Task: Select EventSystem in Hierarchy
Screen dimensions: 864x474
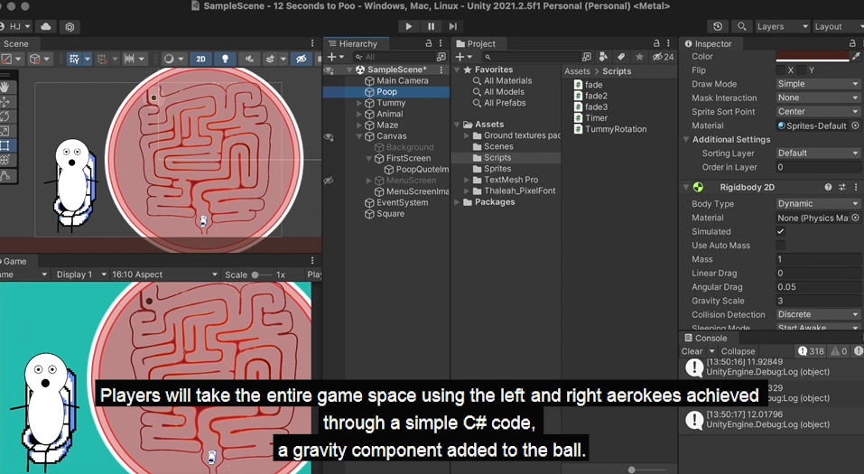Action: [x=403, y=202]
